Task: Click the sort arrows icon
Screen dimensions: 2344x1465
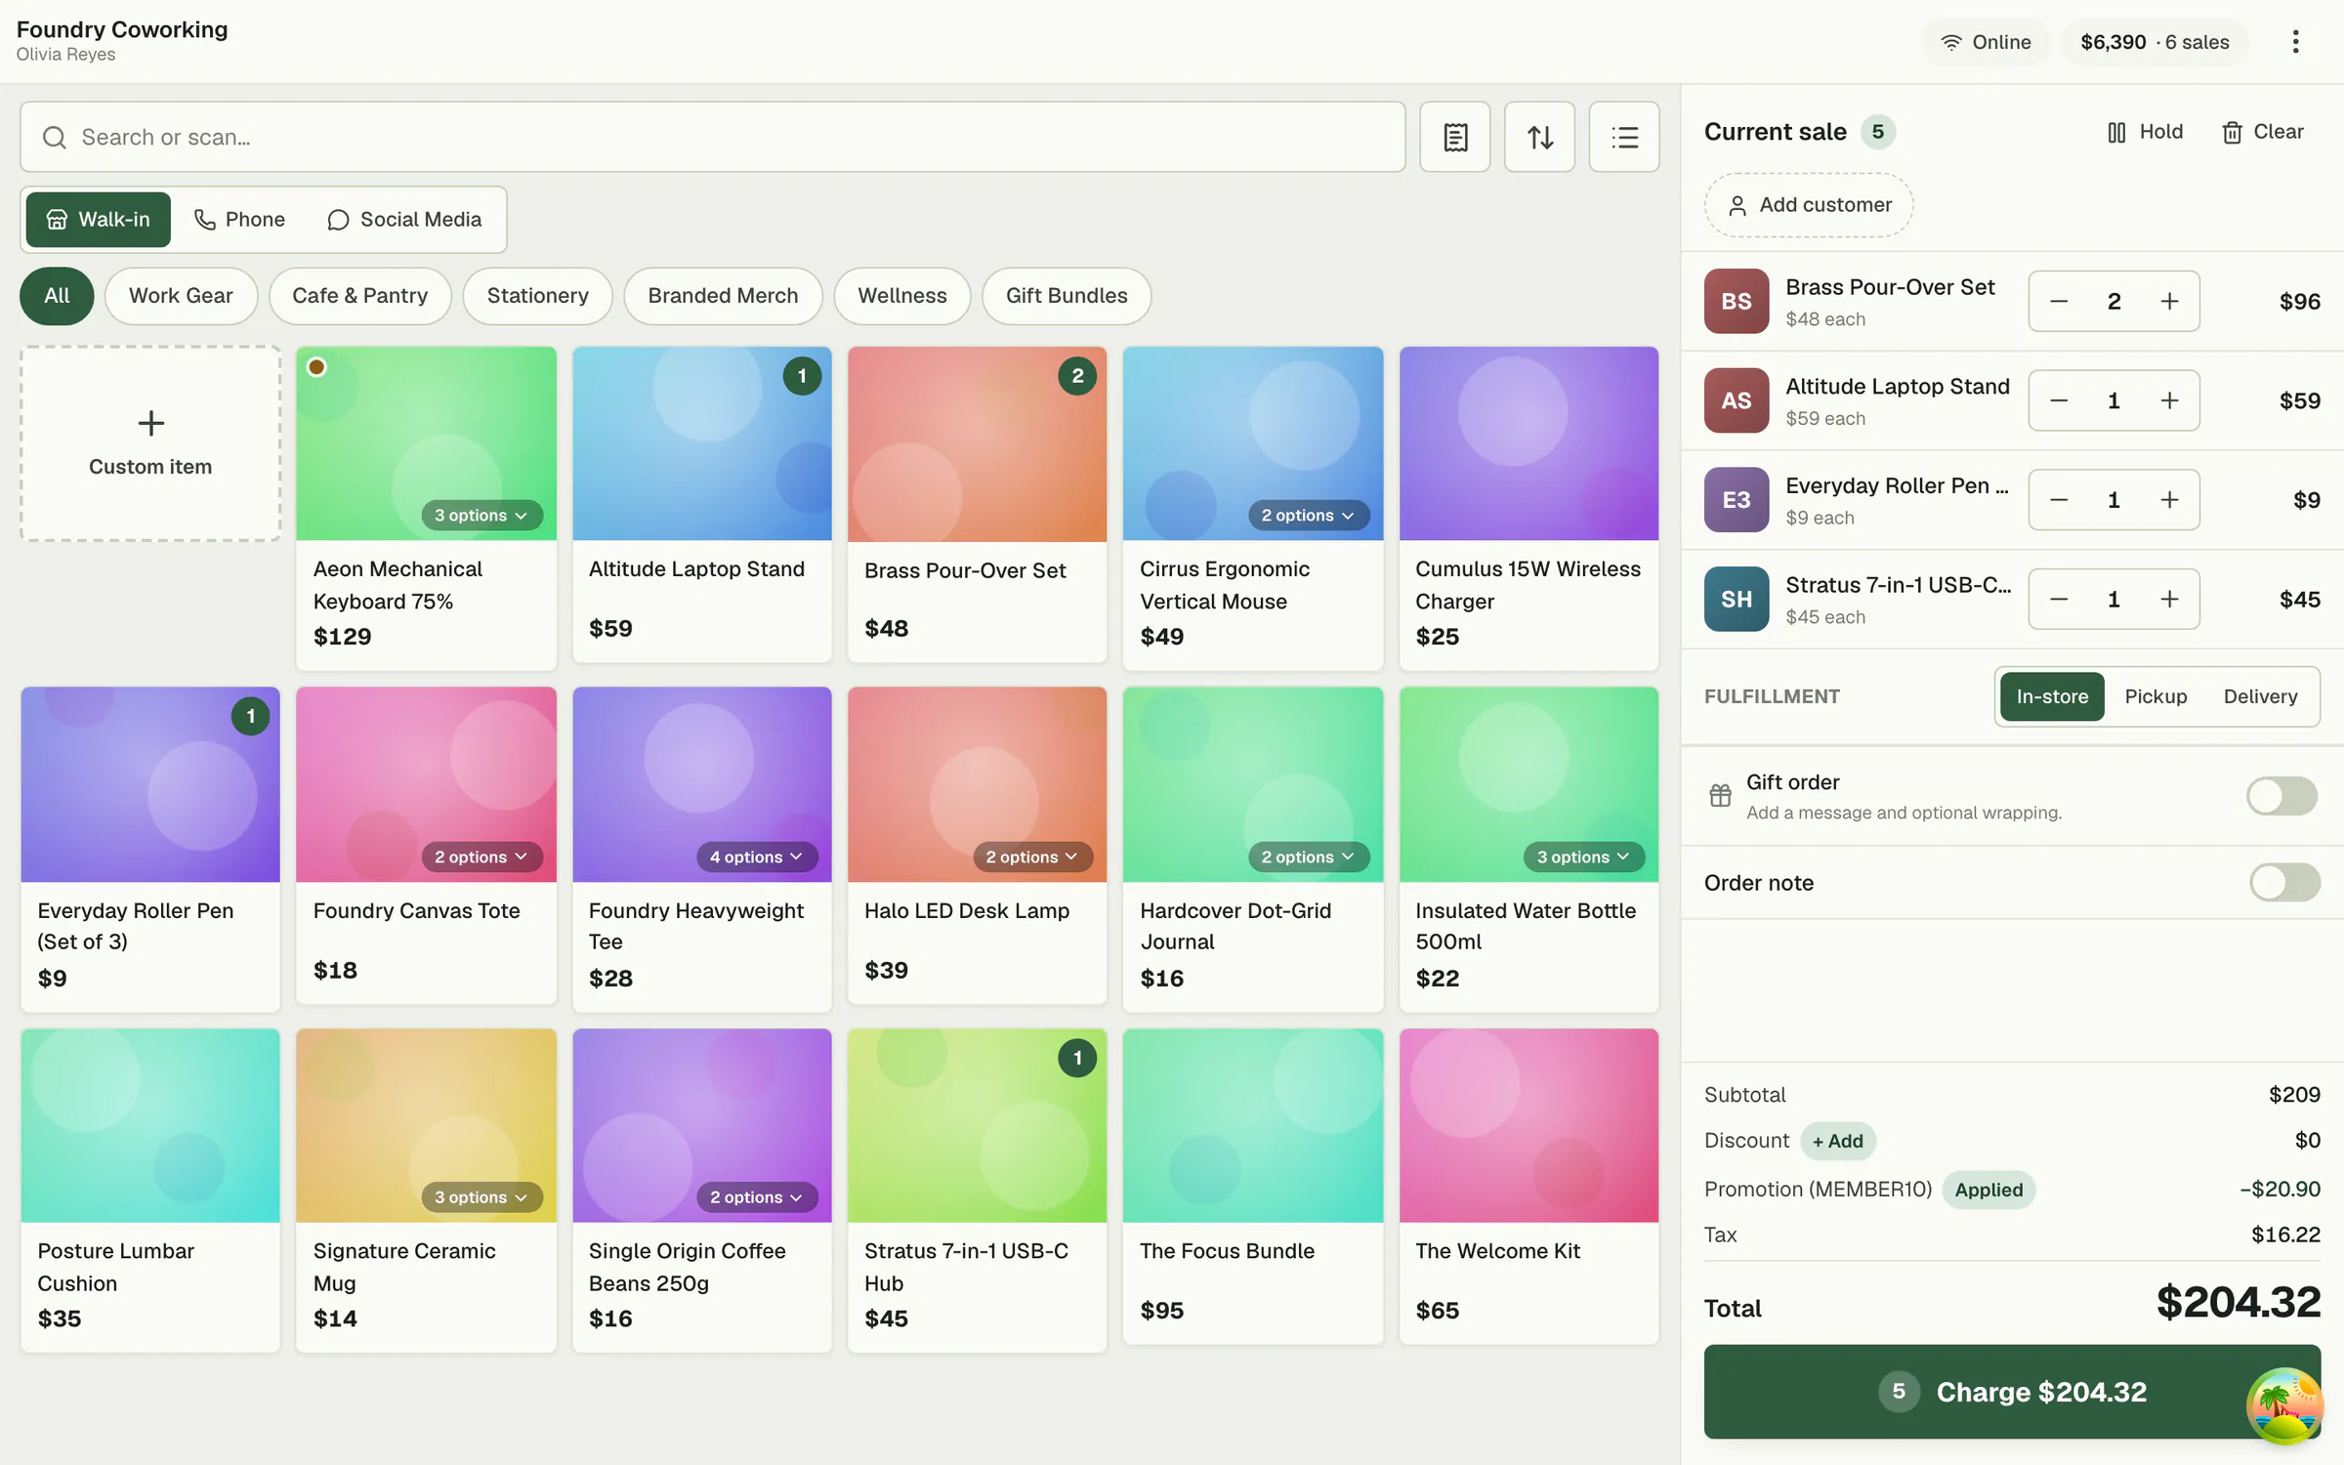Action: 1539,137
